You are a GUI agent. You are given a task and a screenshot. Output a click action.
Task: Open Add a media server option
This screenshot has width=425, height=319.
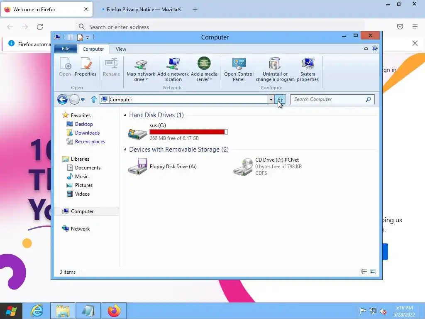click(x=204, y=69)
